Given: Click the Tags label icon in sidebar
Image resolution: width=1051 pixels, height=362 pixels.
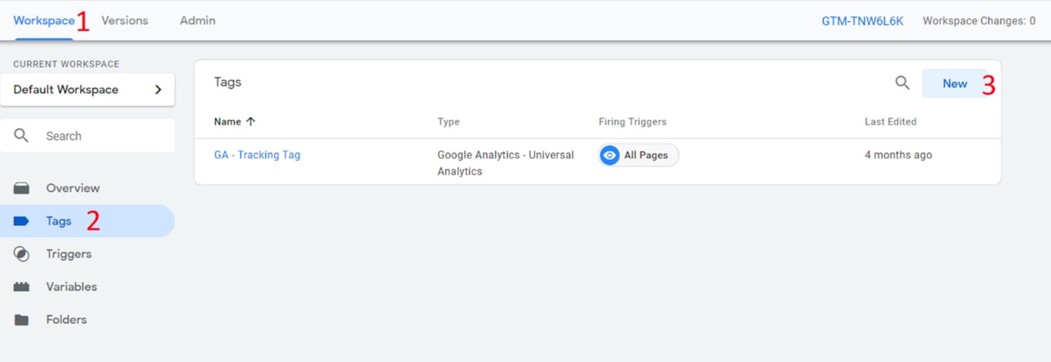Looking at the screenshot, I should (x=22, y=221).
